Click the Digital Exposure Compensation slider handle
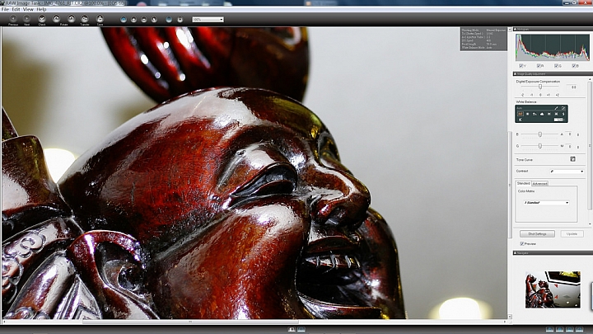 (540, 87)
